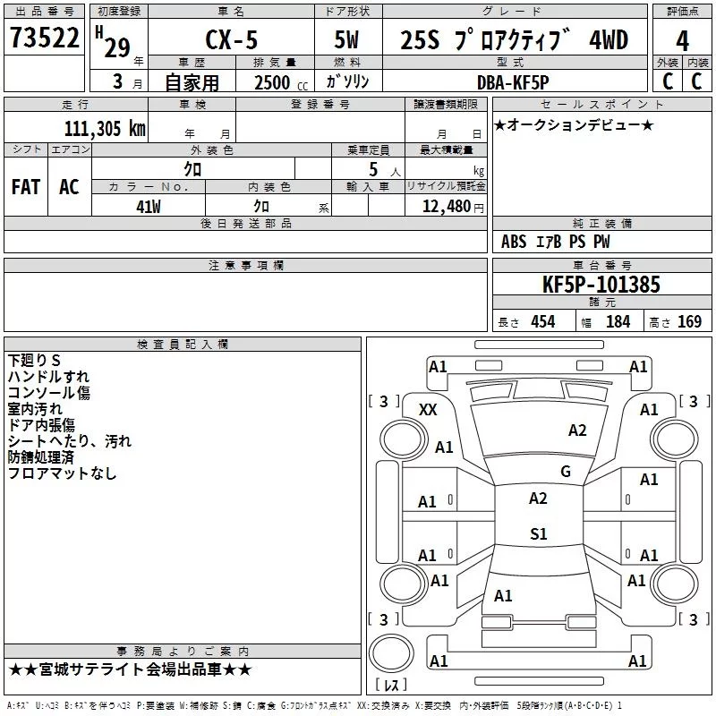Select the inspector note 防錆処理済
Viewport: 716px width, 716px height.
point(41,457)
